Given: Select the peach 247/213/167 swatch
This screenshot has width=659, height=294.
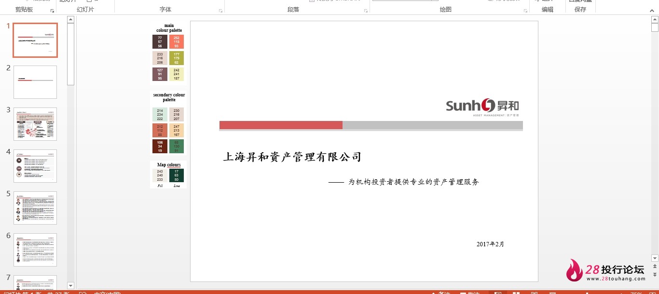Looking at the screenshot, I should (x=177, y=130).
